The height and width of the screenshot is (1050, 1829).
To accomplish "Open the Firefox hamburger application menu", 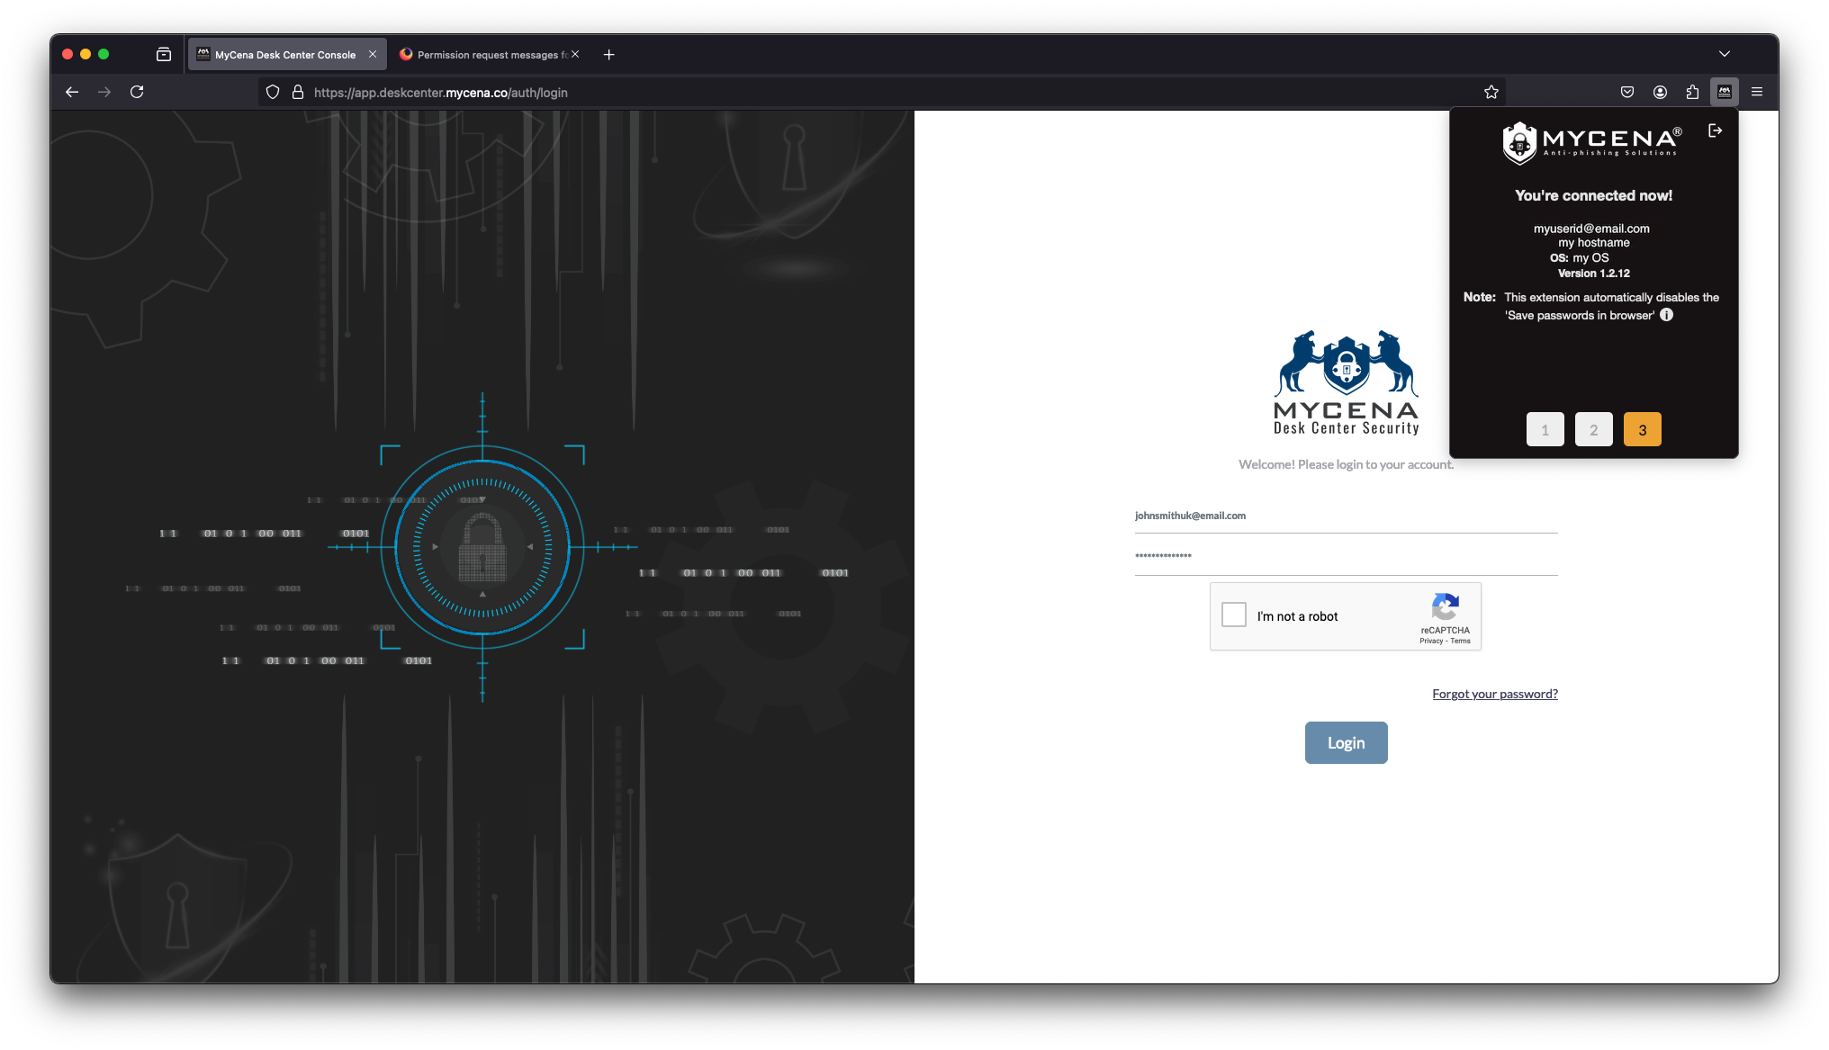I will point(1756,92).
